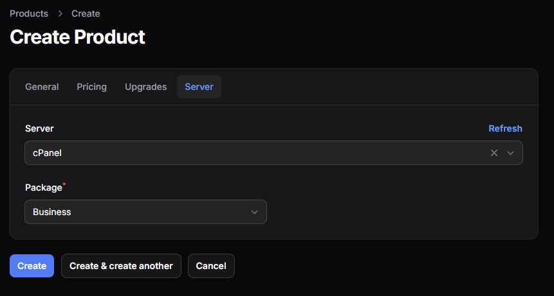Screen dimensions: 554x296
Task: Click the Server field label
Action: 39,128
